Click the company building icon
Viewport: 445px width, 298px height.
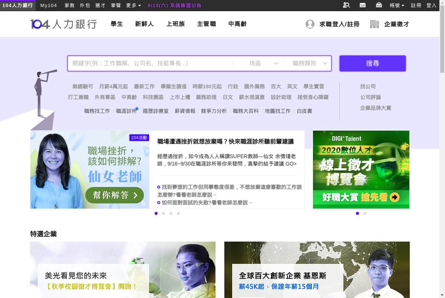pos(375,24)
